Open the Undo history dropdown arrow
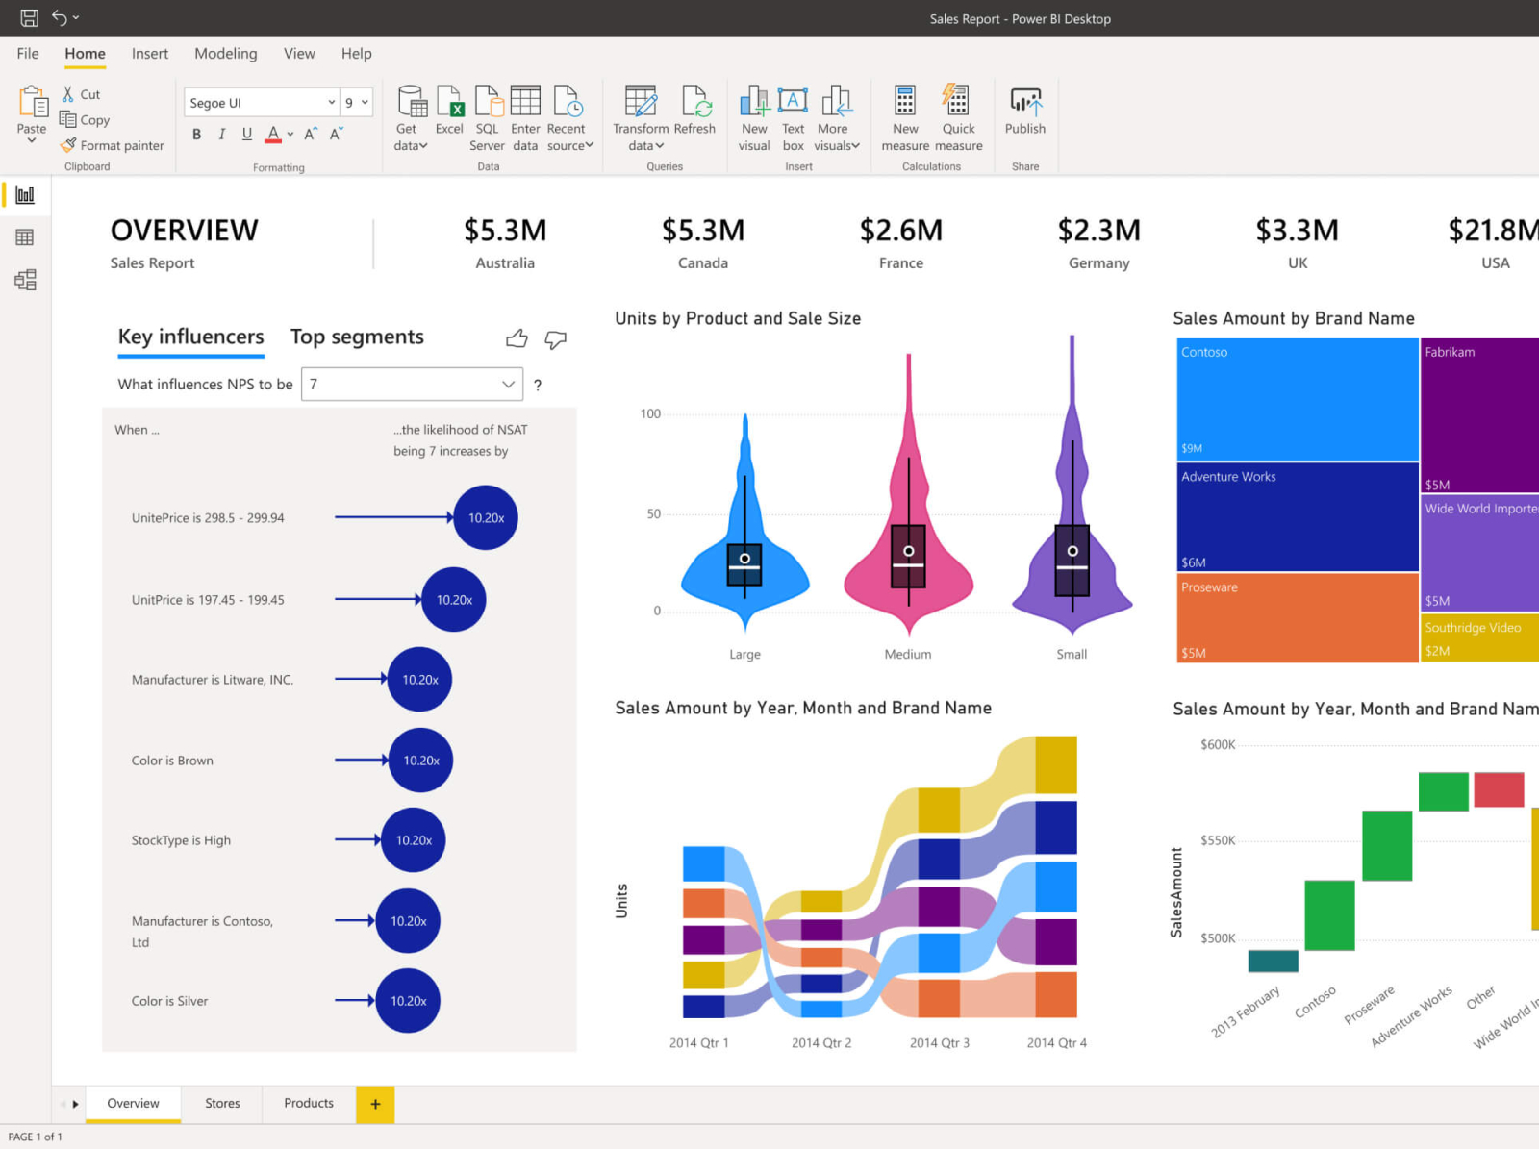Image resolution: width=1539 pixels, height=1149 pixels. click(76, 17)
